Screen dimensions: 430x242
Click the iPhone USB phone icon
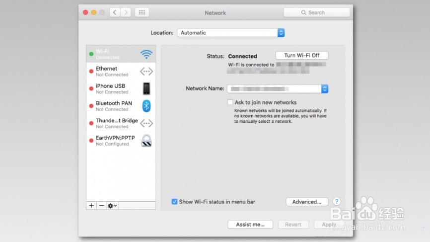146,88
